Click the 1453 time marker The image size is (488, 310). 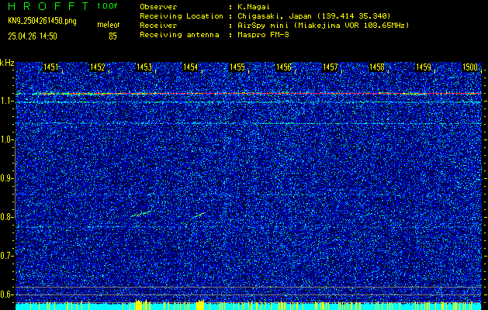tap(144, 67)
